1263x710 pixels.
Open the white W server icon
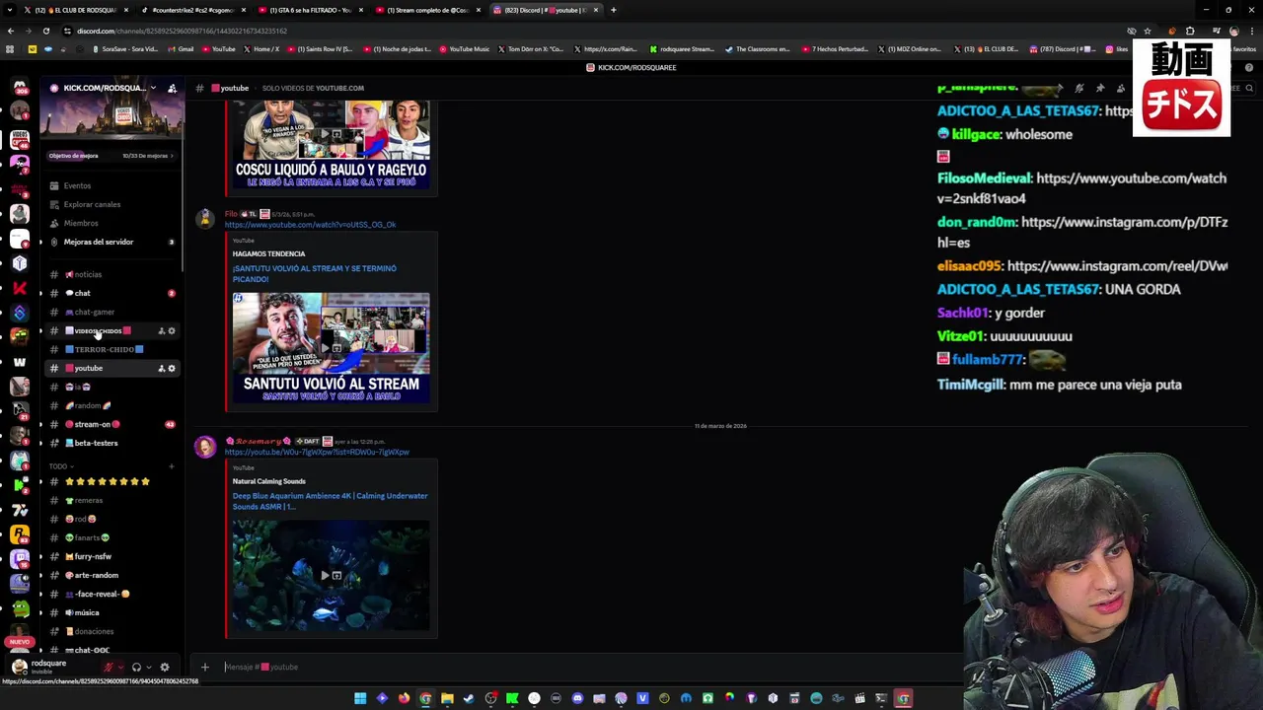(20, 362)
